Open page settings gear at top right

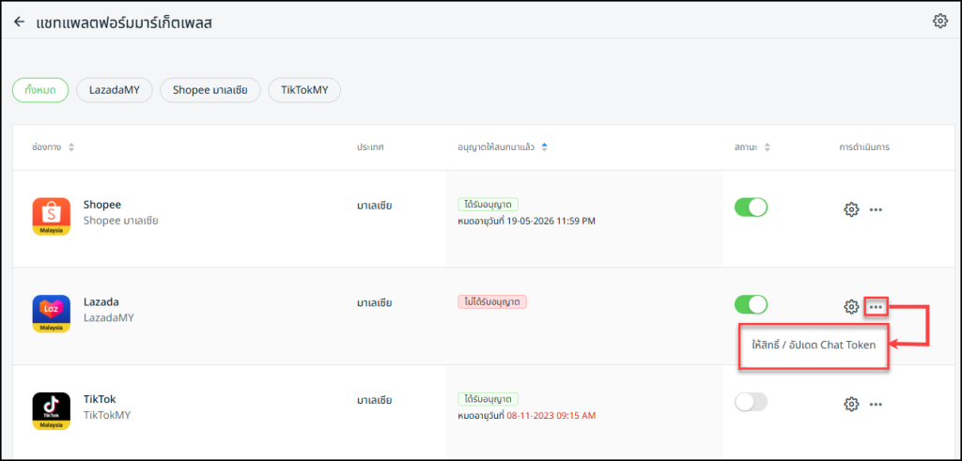tap(939, 21)
